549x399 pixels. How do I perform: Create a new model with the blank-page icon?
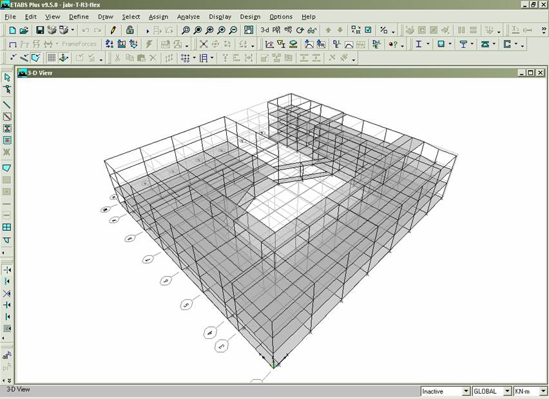click(12, 30)
